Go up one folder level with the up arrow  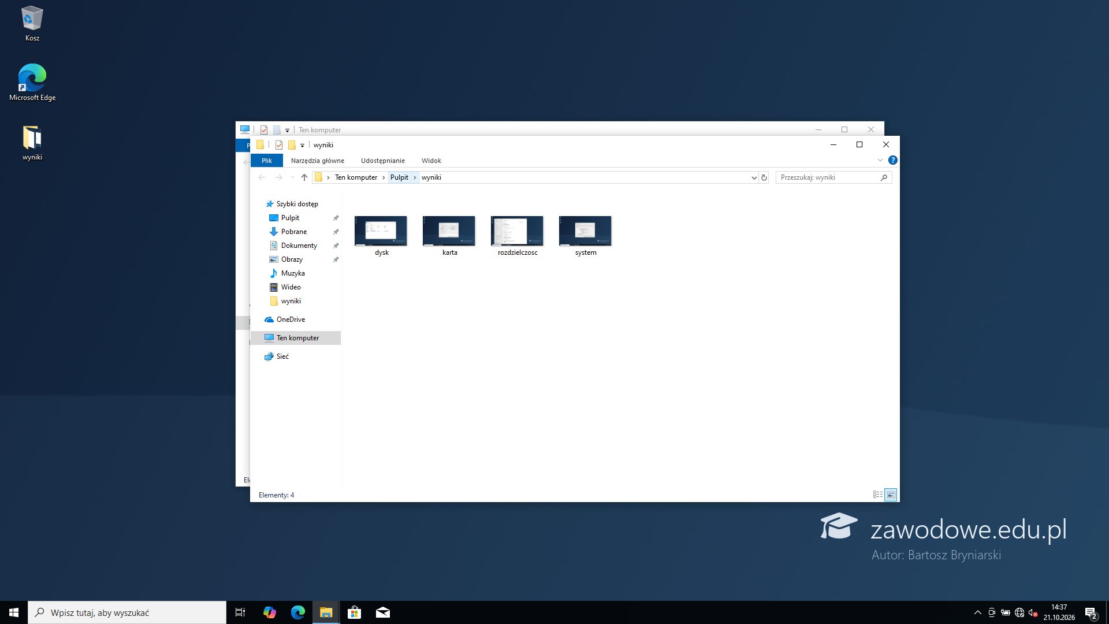point(304,177)
